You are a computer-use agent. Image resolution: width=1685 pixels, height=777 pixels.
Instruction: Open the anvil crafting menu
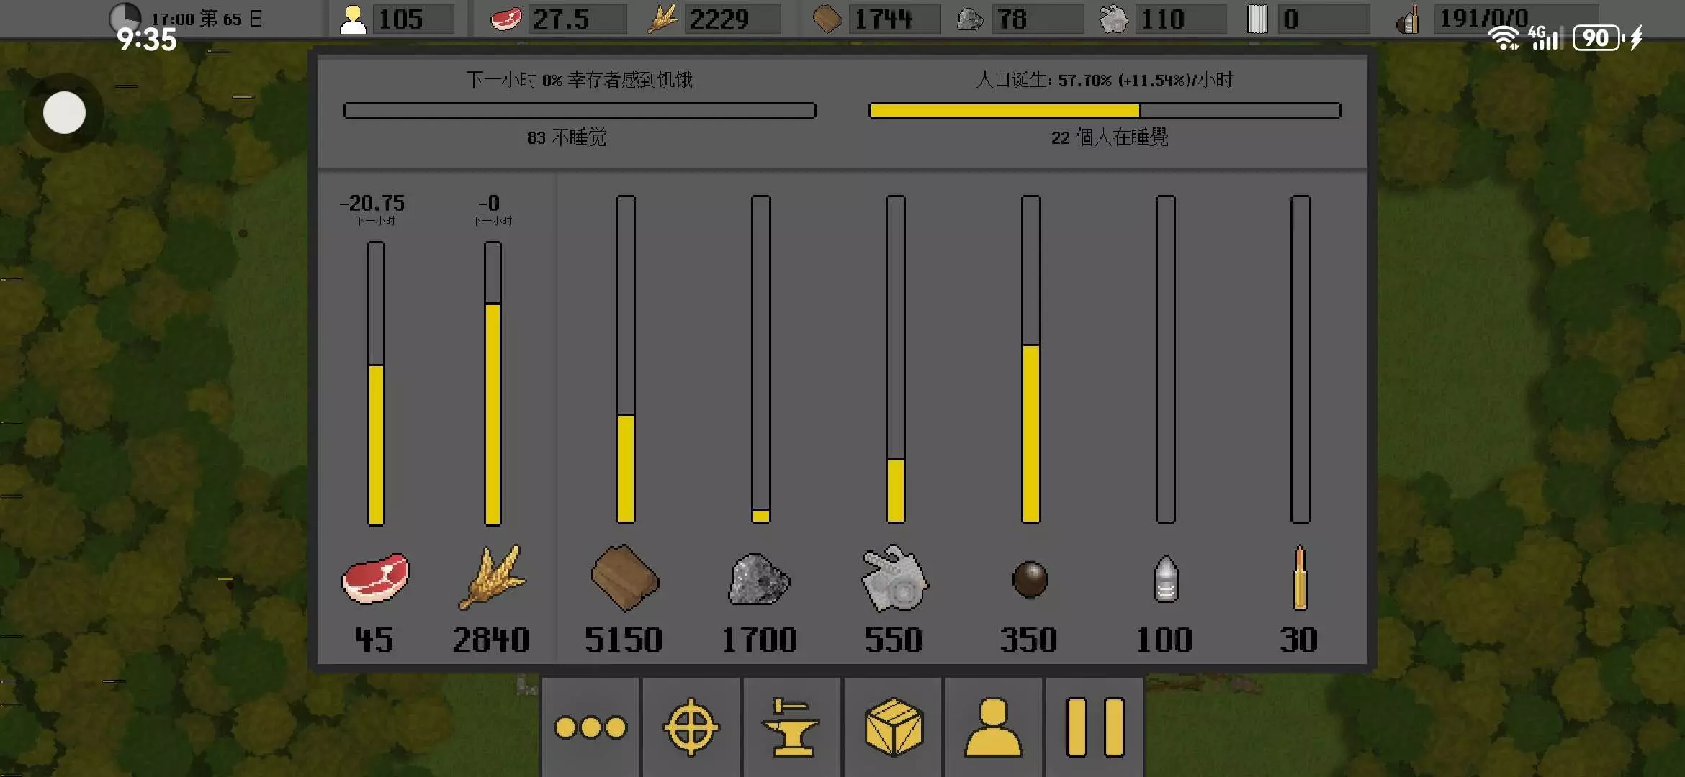791,727
